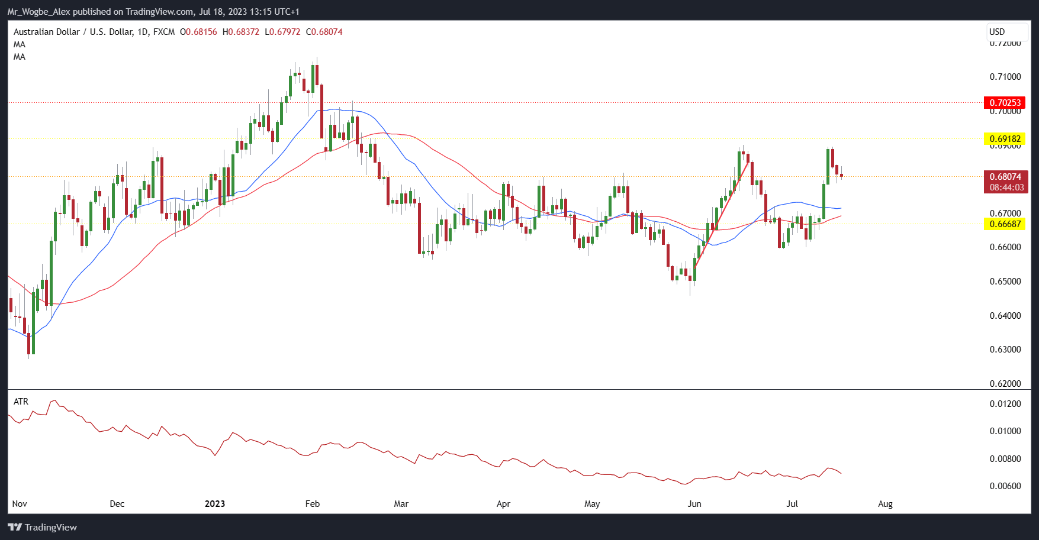Click the open value O0.68156
The image size is (1039, 540).
click(x=198, y=32)
